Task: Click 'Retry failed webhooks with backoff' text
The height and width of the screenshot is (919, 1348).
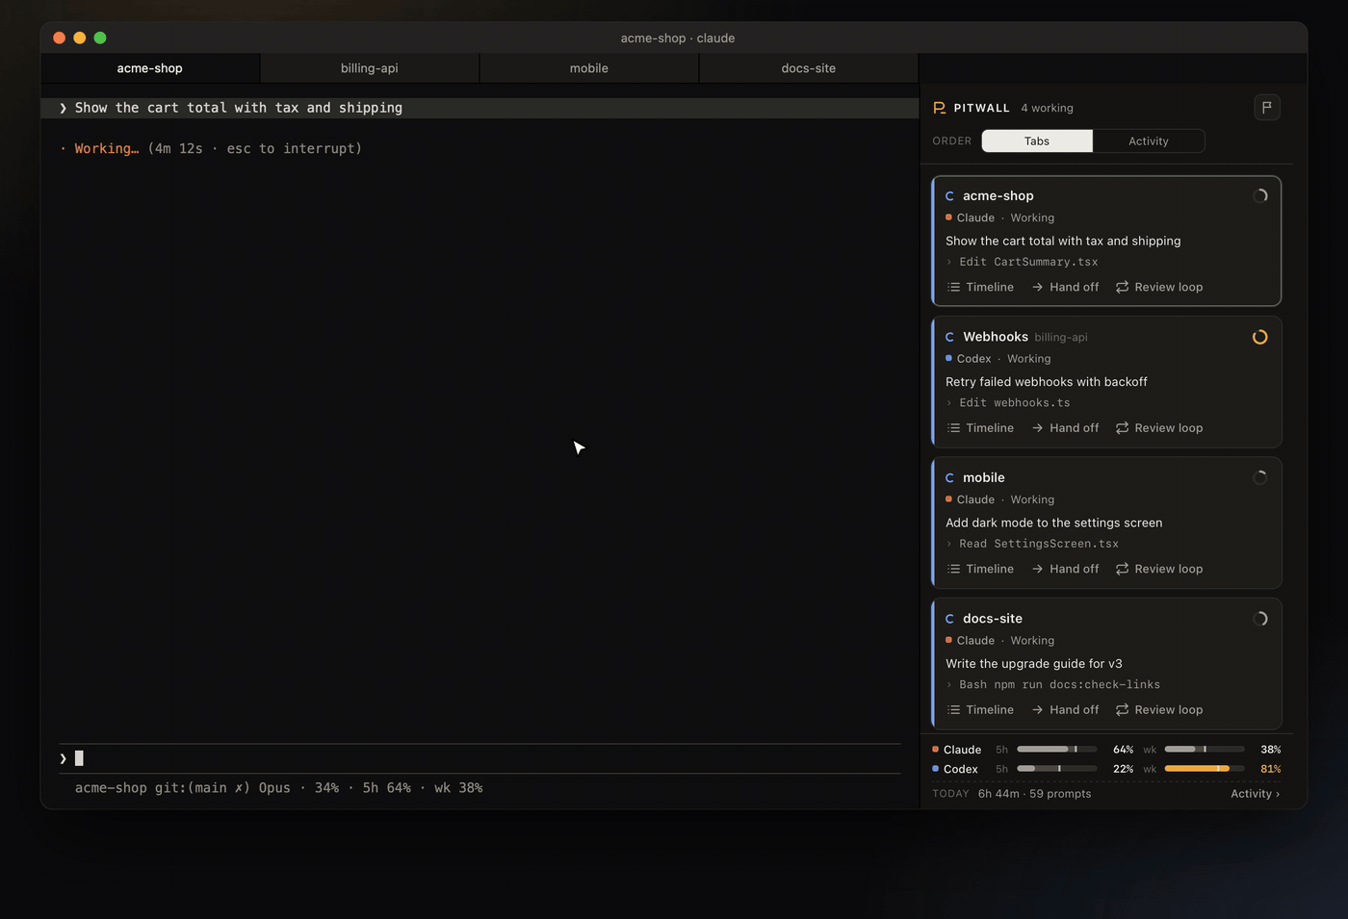Action: point(1047,382)
